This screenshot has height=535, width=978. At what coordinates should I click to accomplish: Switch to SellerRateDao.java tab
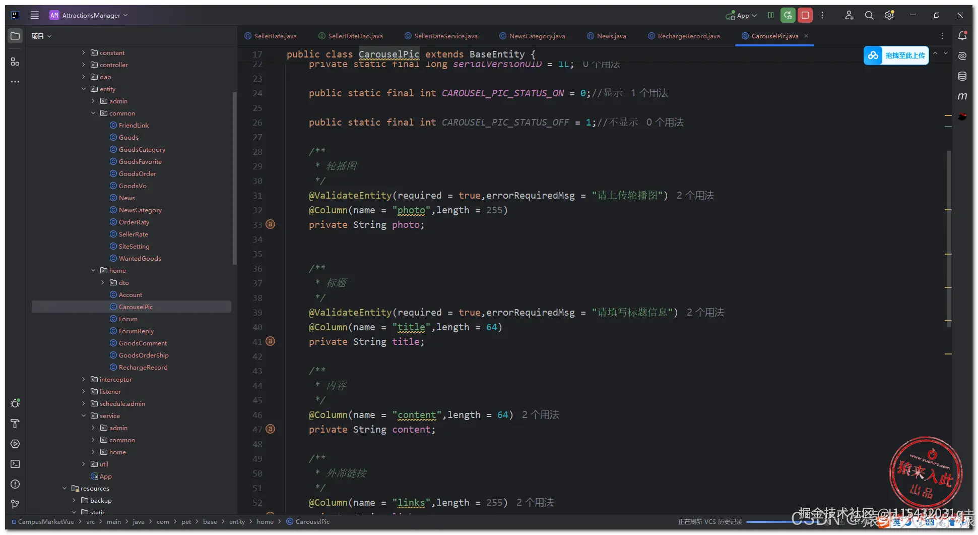[351, 36]
